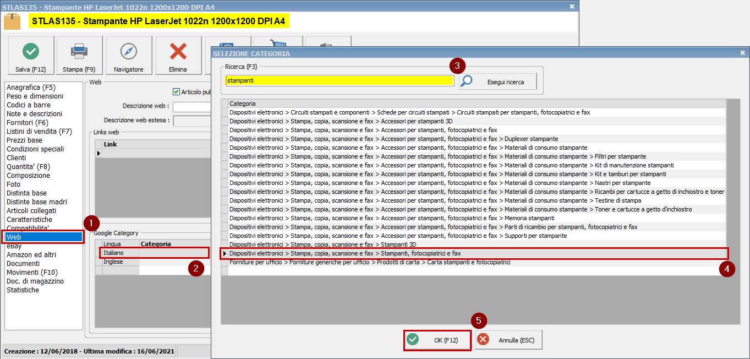Image resolution: width=750 pixels, height=359 pixels.
Task: Select the 'Circuiti stampati per stampanti, fotocopiatrici e fax' row
Action: pyautogui.click(x=477, y=112)
